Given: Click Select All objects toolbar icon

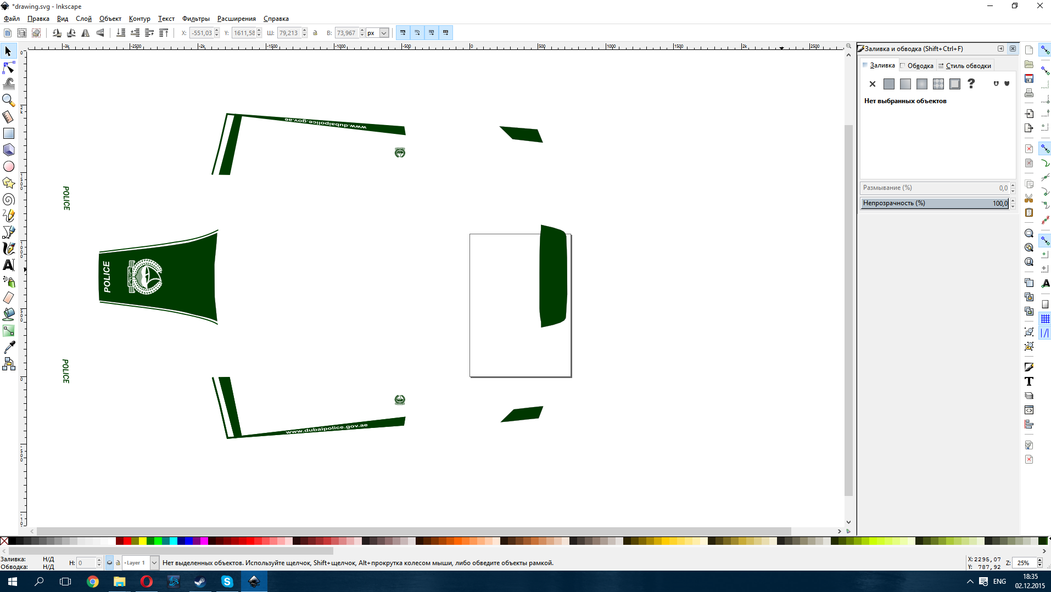Looking at the screenshot, I should (8, 33).
